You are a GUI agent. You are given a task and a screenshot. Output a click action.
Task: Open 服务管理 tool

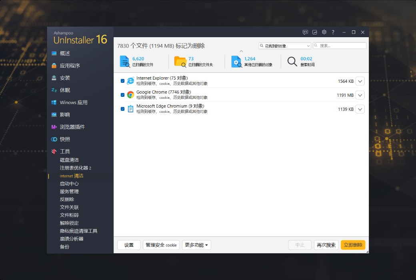click(69, 191)
